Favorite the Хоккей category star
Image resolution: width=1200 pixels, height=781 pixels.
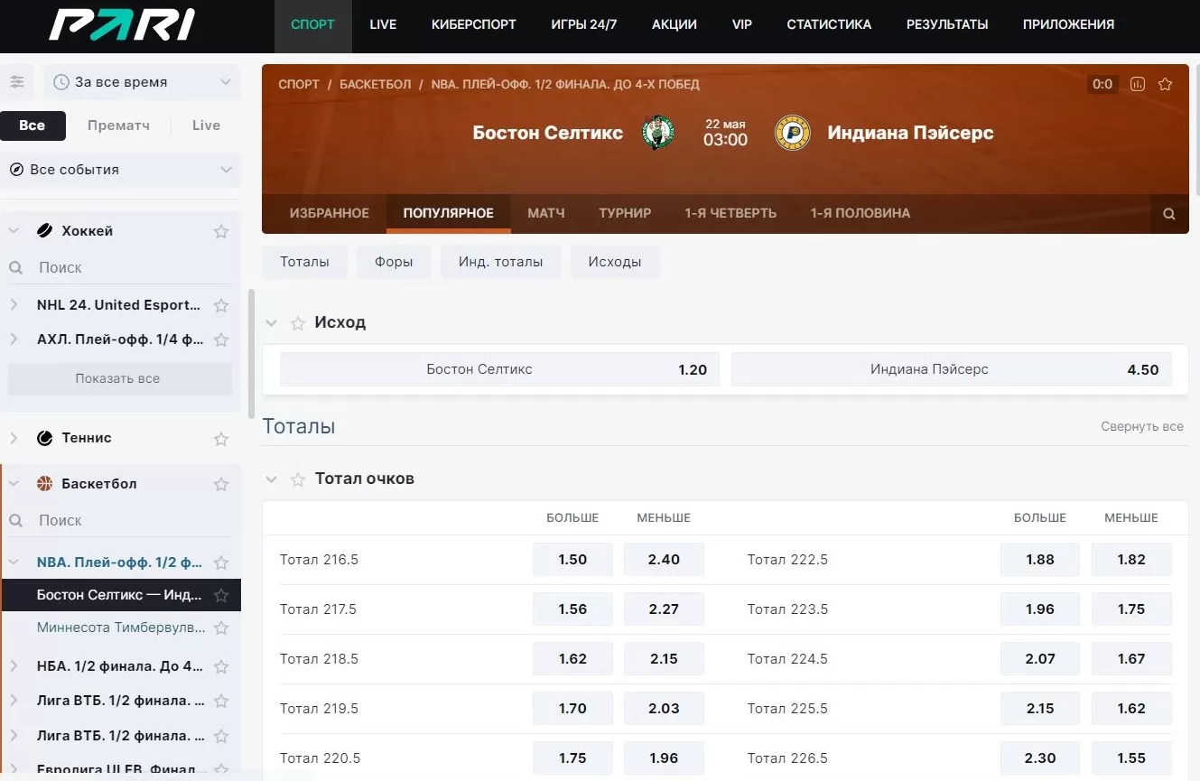point(220,231)
